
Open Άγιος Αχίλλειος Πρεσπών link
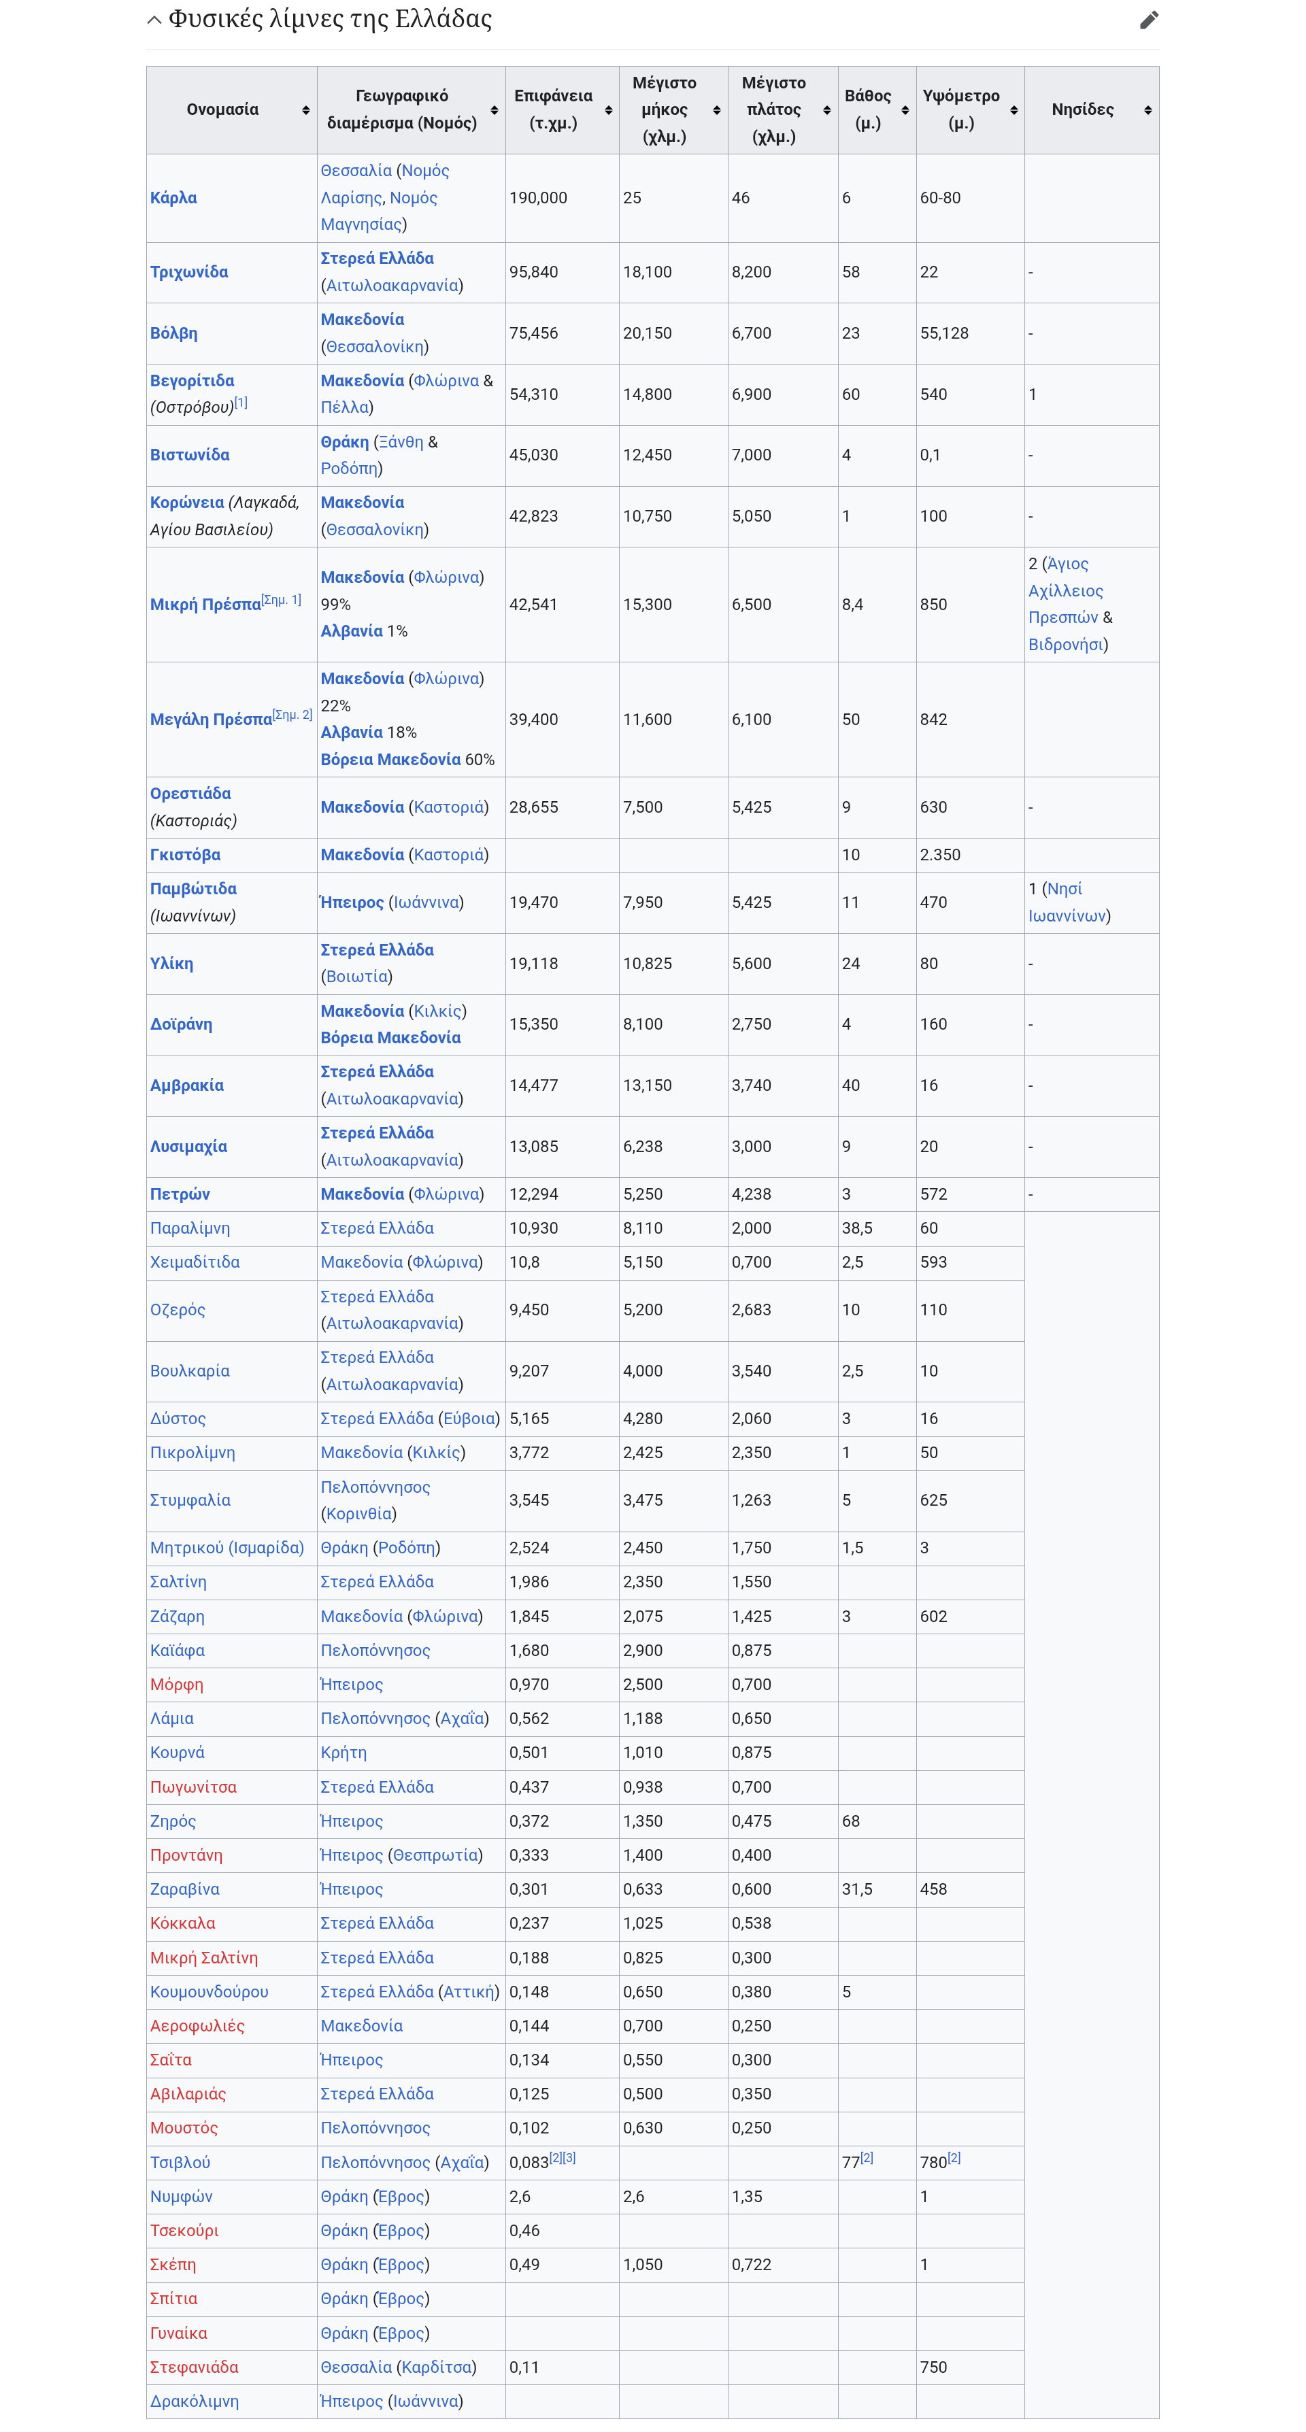(1065, 591)
